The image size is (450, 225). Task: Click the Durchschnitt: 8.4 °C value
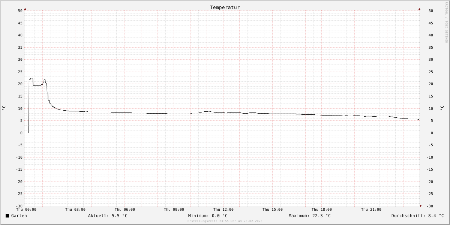[418, 216]
